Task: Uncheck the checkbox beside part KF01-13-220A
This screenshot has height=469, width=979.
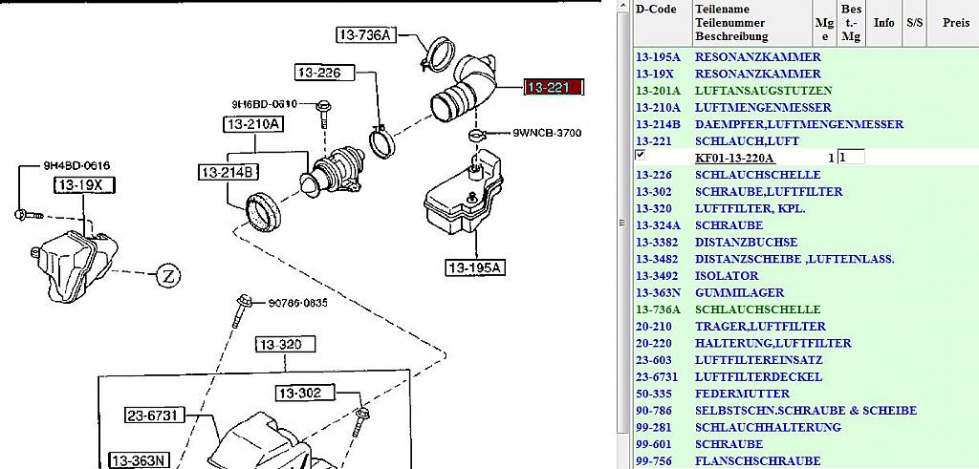Action: (641, 155)
